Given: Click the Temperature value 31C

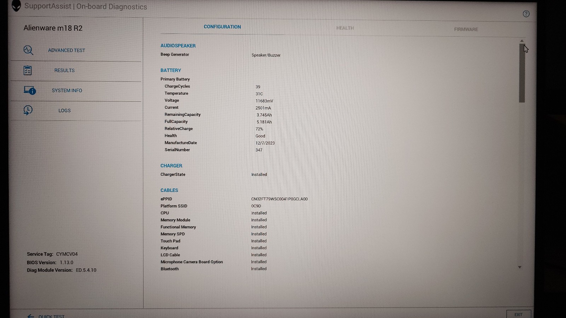Looking at the screenshot, I should pyautogui.click(x=259, y=94).
